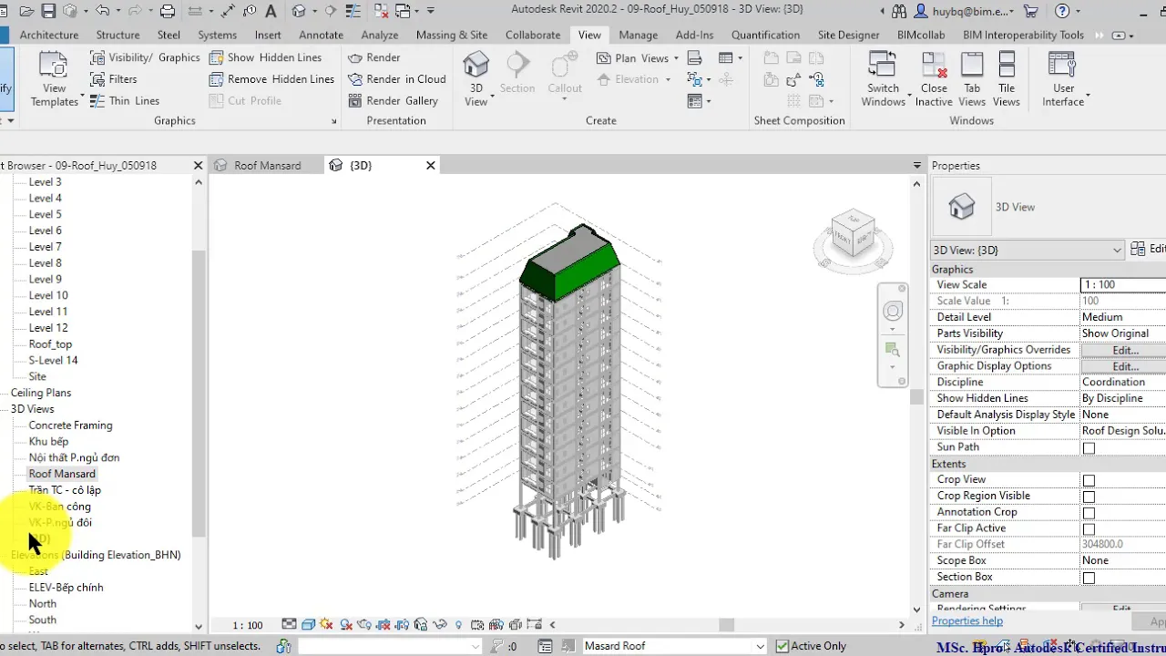Toggle Crop Region Visible checkbox
This screenshot has width=1166, height=656.
(x=1089, y=497)
